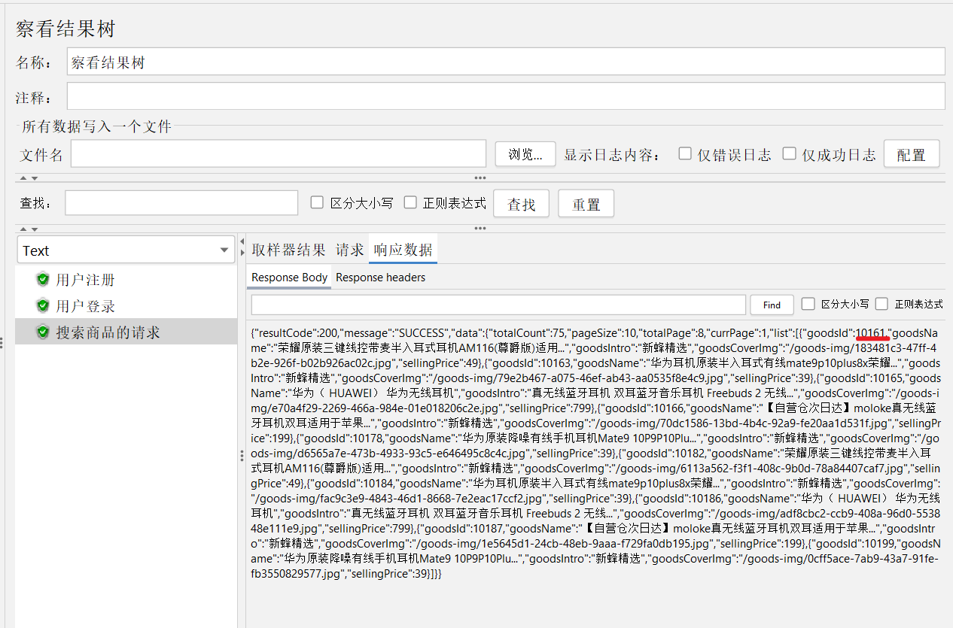Open the Text renderer dropdown
The width and height of the screenshot is (953, 628).
[x=126, y=250]
